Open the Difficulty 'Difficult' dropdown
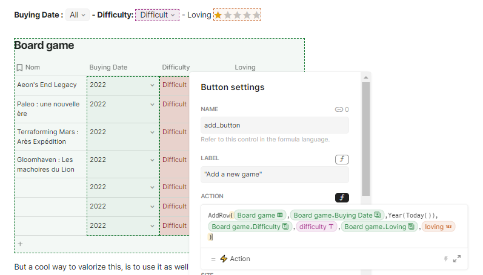The height and width of the screenshot is (275, 483). pos(157,15)
